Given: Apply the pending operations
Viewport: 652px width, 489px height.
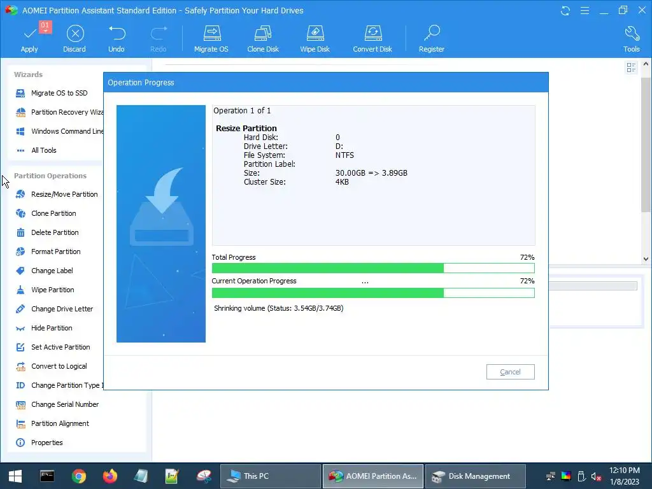Looking at the screenshot, I should tap(29, 38).
